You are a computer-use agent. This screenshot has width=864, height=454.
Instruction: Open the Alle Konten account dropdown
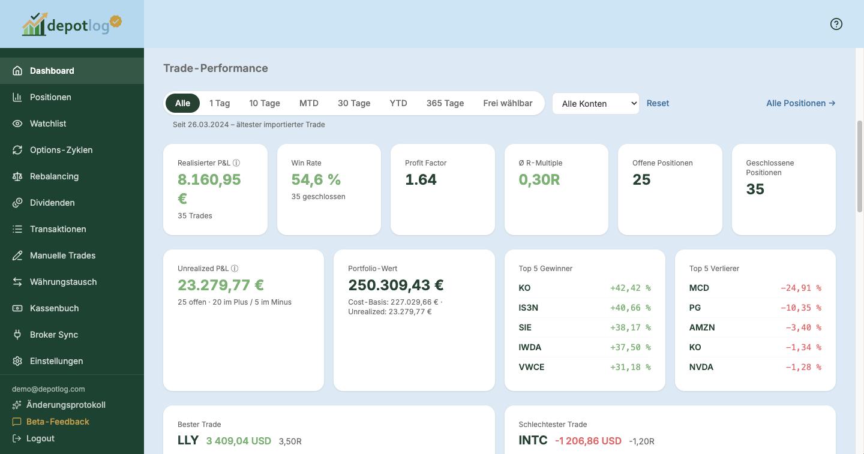(x=596, y=103)
